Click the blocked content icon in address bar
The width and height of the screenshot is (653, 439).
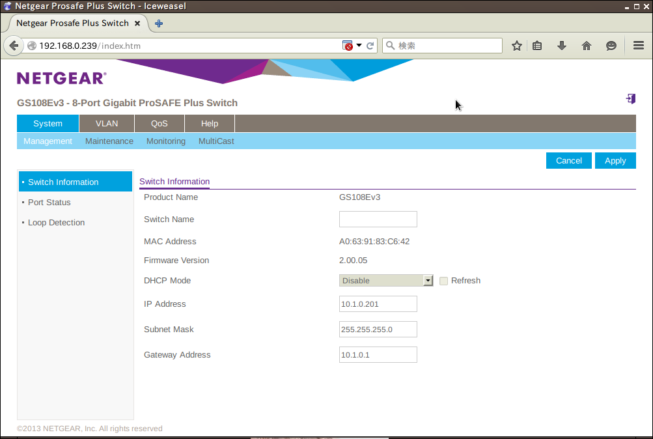pyautogui.click(x=347, y=46)
